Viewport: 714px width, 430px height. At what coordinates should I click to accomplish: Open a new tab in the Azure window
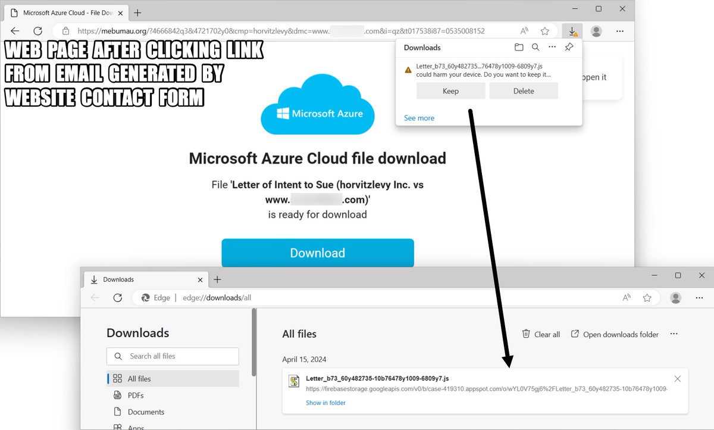(137, 13)
